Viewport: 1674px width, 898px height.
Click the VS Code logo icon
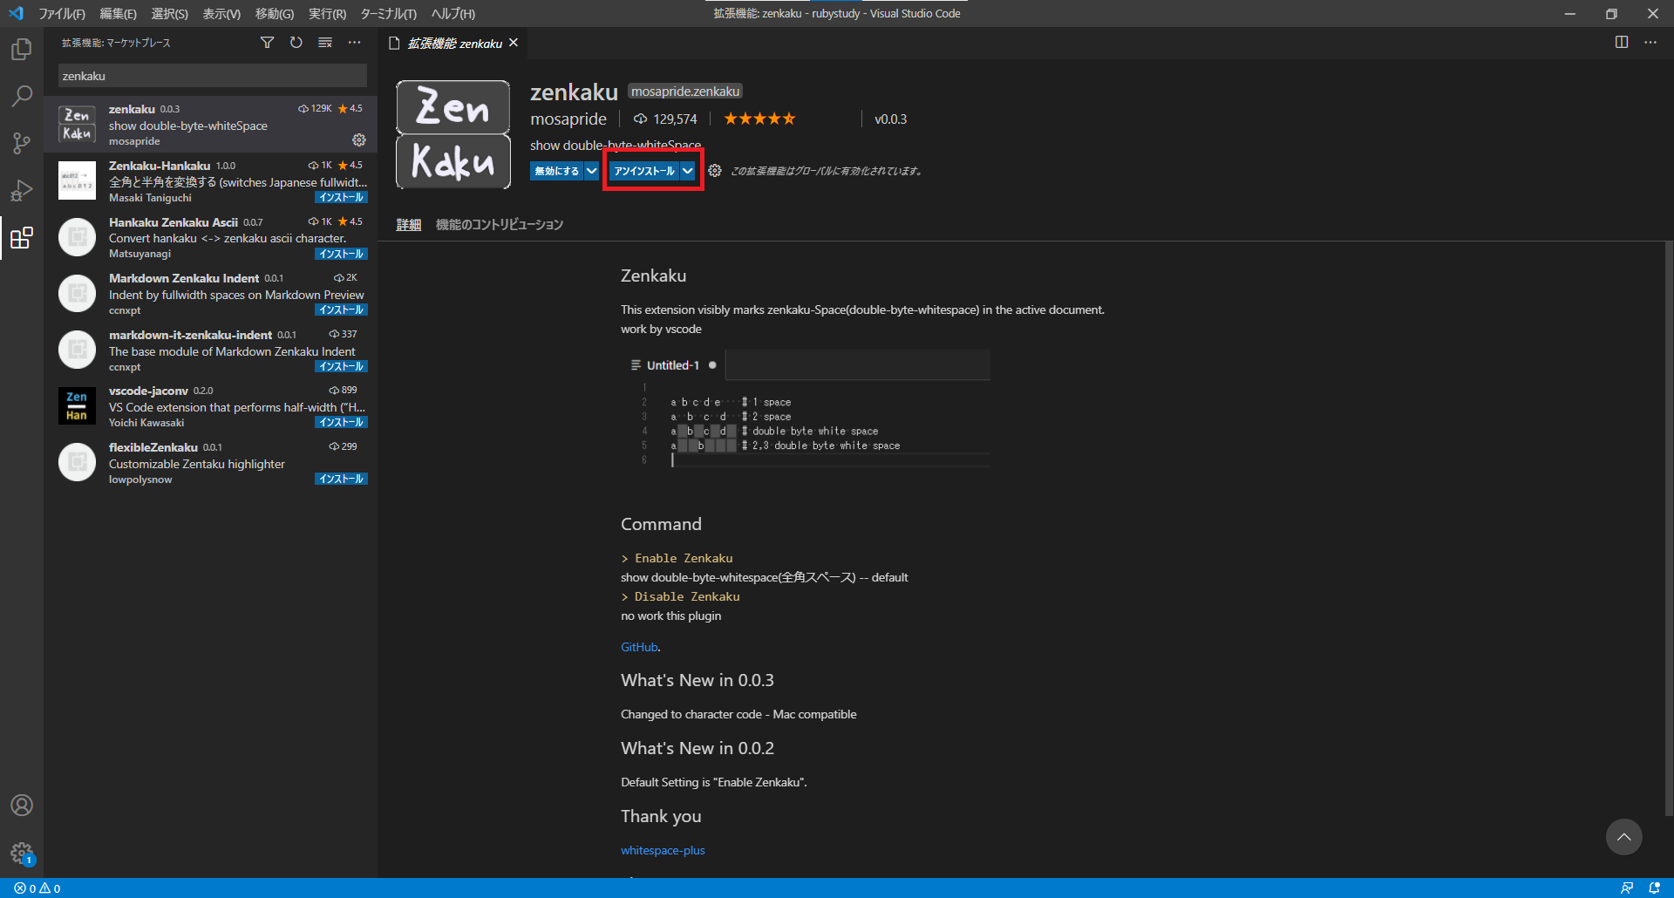(16, 13)
